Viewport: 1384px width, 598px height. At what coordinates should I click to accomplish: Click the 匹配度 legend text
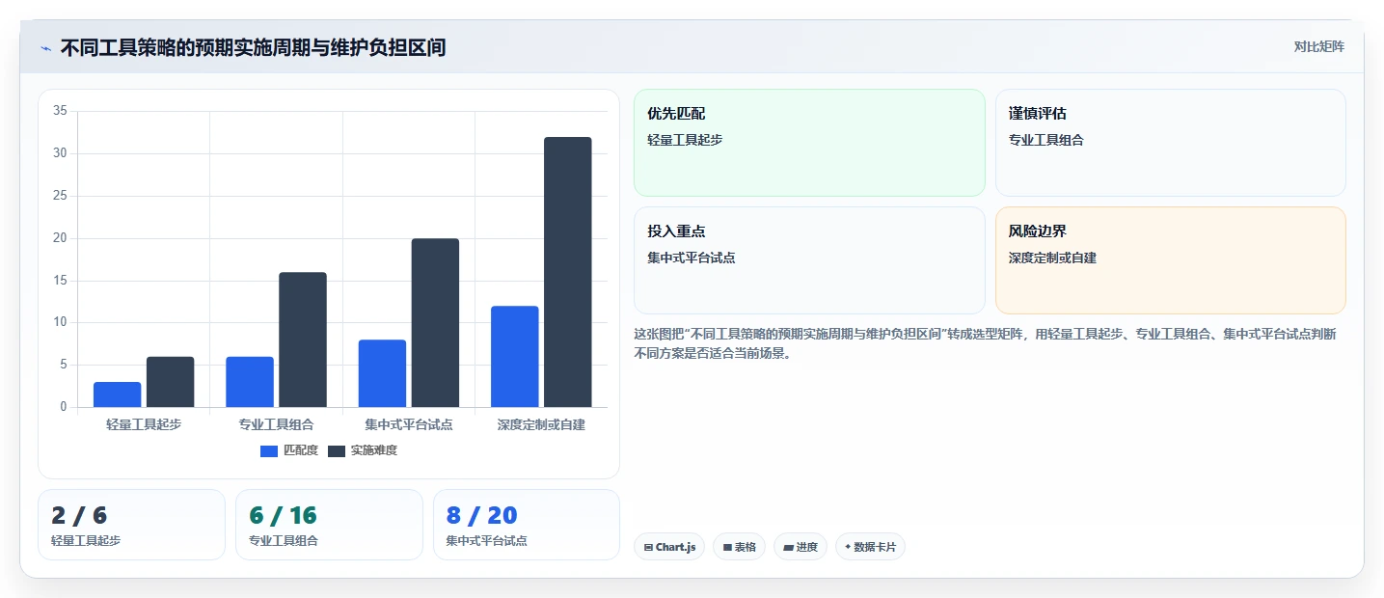(301, 450)
